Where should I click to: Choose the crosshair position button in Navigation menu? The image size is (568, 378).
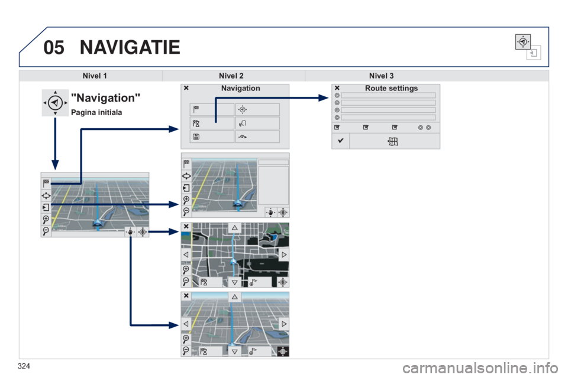(x=257, y=109)
